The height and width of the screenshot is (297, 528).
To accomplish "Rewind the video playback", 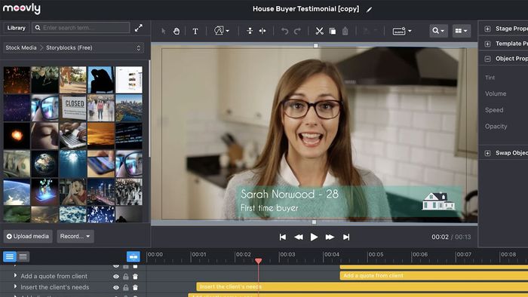I will (x=299, y=237).
